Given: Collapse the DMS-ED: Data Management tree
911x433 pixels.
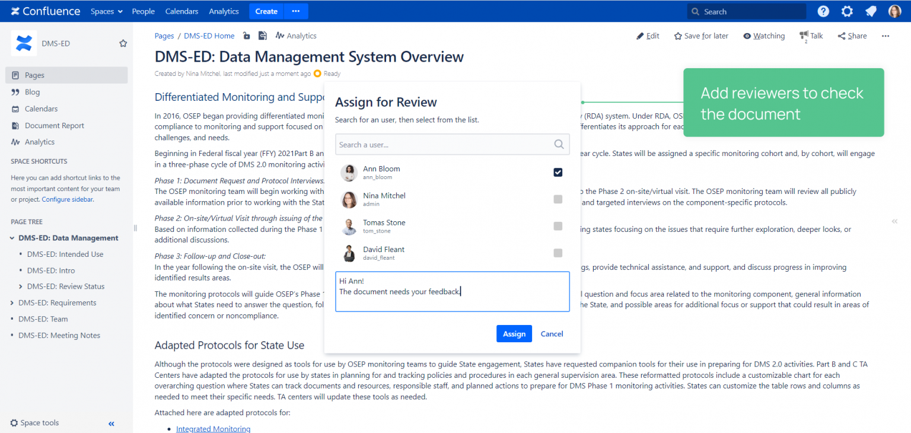Looking at the screenshot, I should click(12, 237).
